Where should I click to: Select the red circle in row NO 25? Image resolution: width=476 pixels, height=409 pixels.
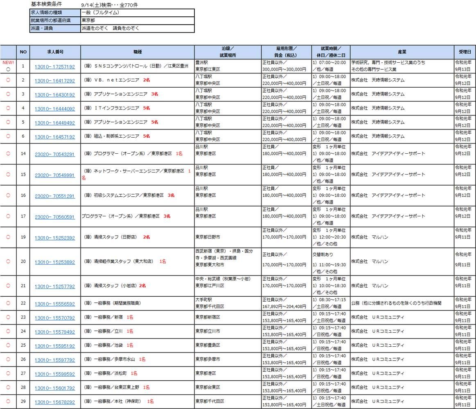(8, 345)
